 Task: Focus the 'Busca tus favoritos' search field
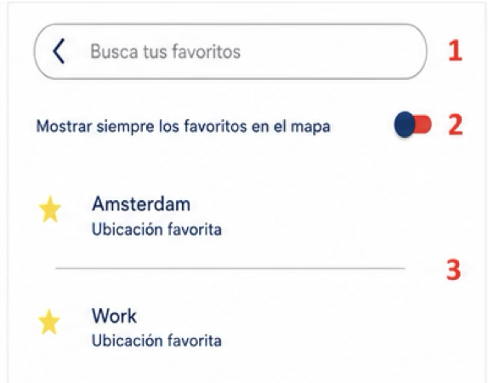coord(230,51)
